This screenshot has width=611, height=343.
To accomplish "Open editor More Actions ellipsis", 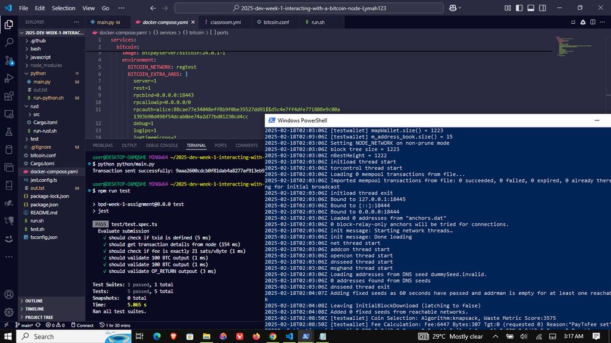I will pos(603,22).
